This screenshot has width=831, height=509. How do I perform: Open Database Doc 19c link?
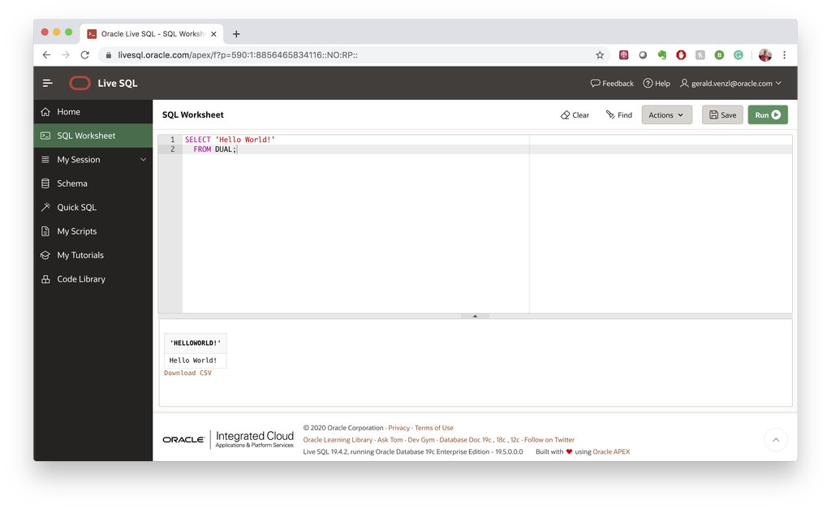click(x=465, y=440)
